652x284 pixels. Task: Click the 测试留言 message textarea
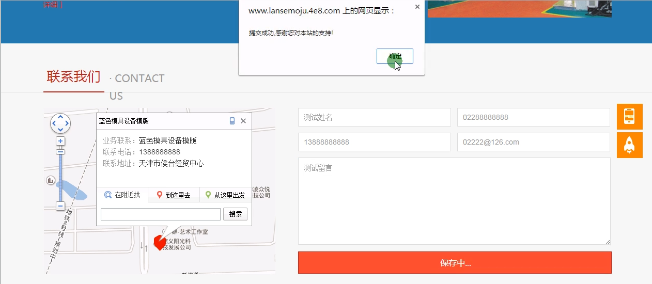pos(454,201)
